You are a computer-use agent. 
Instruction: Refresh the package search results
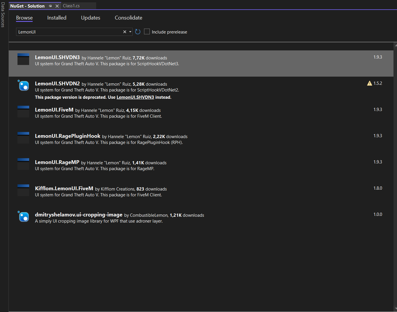[x=138, y=32]
